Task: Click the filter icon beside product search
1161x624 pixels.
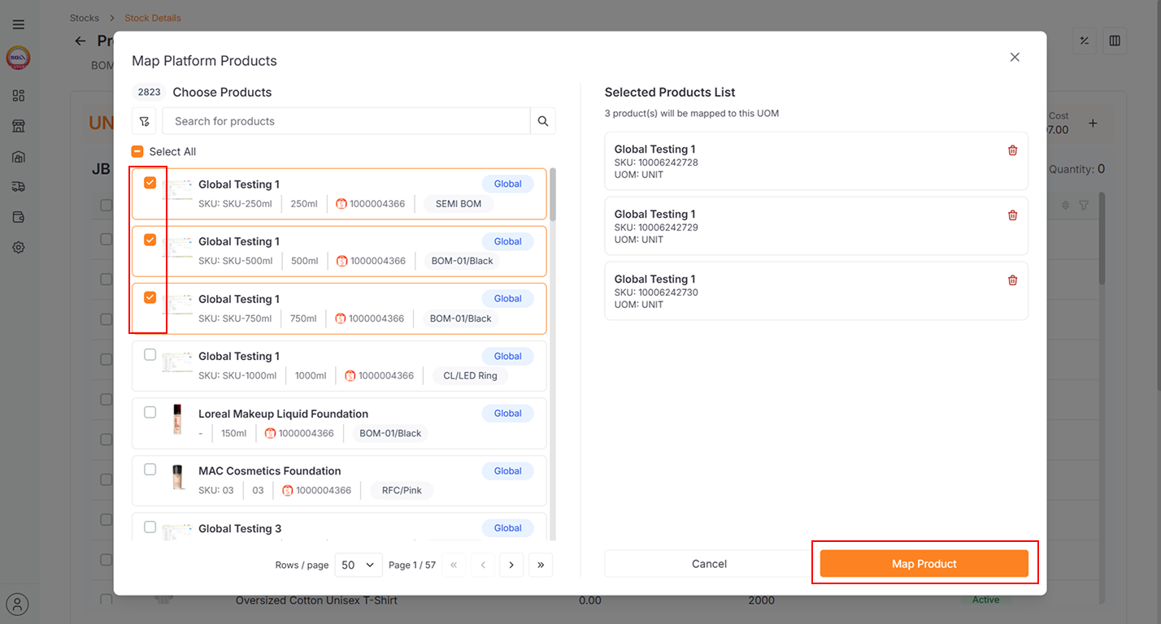Action: pyautogui.click(x=144, y=121)
